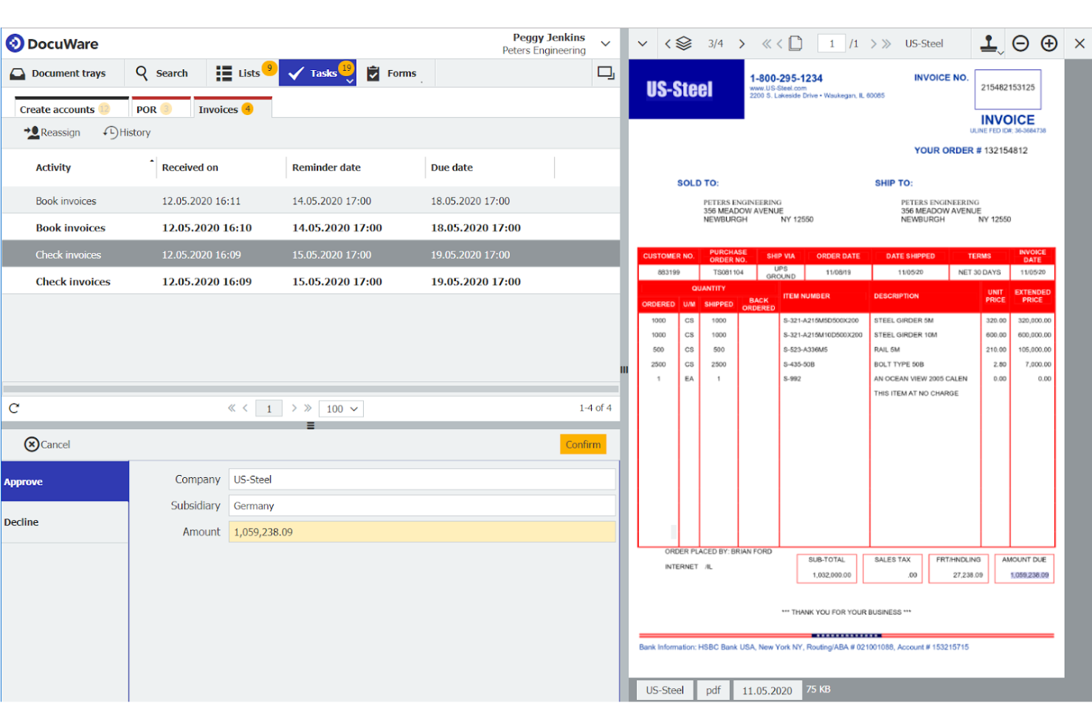Zoom in the document
Viewport: 1092px width, 728px height.
(x=1049, y=44)
